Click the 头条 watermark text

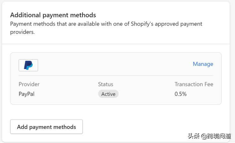(x=193, y=136)
